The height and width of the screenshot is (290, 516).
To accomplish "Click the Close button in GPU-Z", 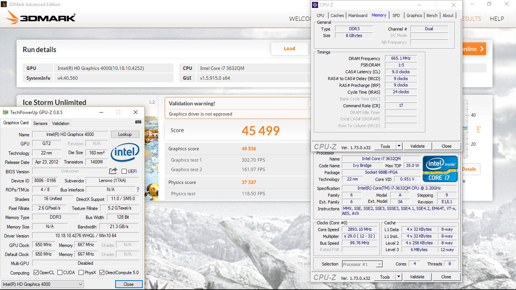I will [x=128, y=284].
